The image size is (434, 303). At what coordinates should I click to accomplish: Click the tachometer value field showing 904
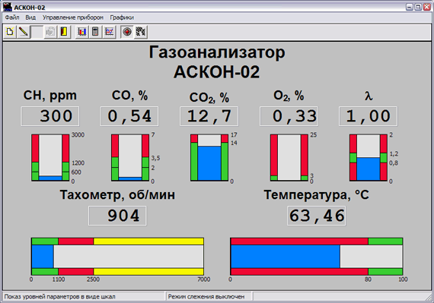coord(117,216)
